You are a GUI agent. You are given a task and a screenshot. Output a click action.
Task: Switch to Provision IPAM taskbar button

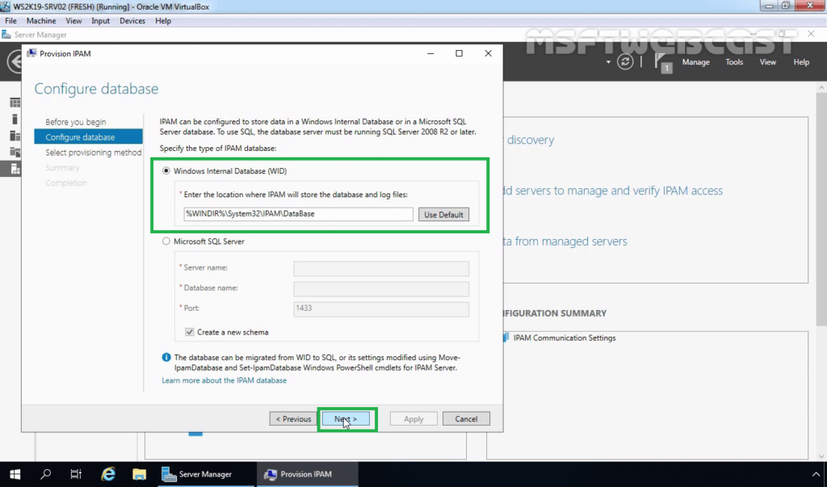point(308,474)
